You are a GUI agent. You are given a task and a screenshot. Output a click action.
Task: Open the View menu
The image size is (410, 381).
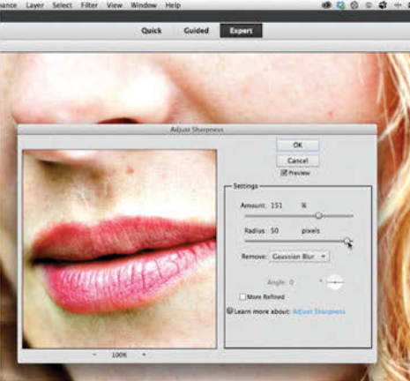coord(115,5)
